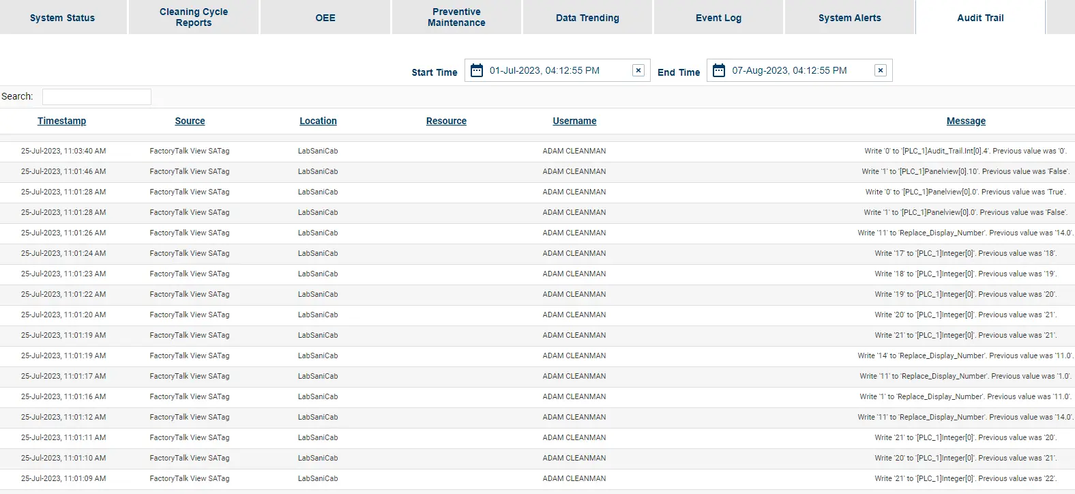The image size is (1075, 494).
Task: Click message writing '1' to Panelview[0].0
Action: click(965, 212)
